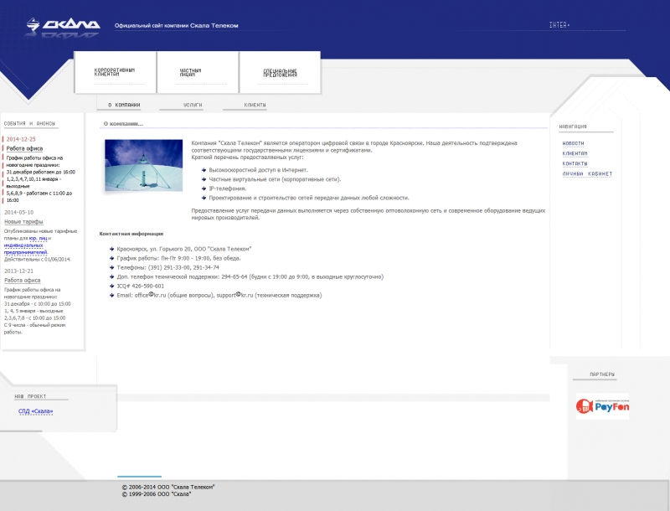
Task: Click the Телефоны (391) 291-33-00 line
Action: pyautogui.click(x=168, y=267)
